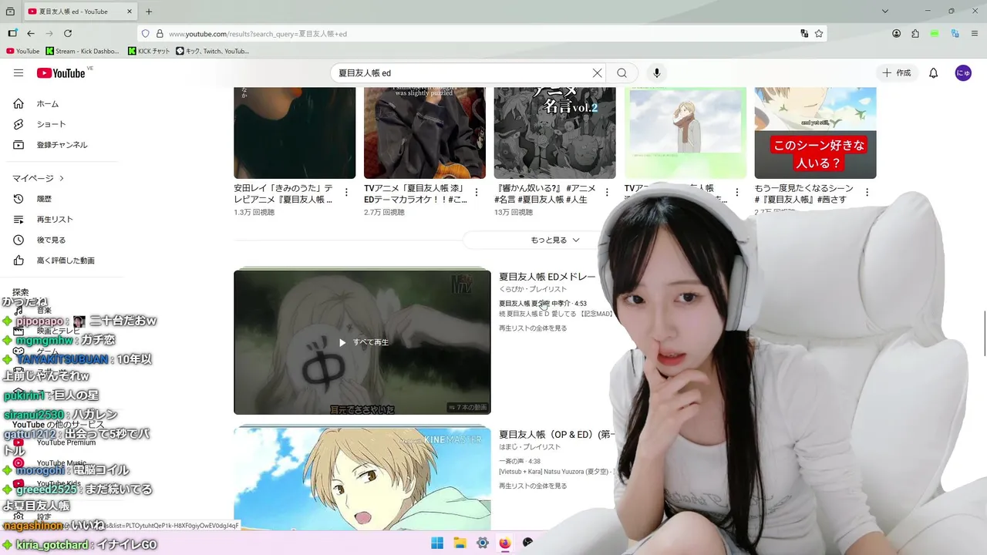Open the Firefox account icon
This screenshot has width=987, height=555.
pyautogui.click(x=896, y=33)
